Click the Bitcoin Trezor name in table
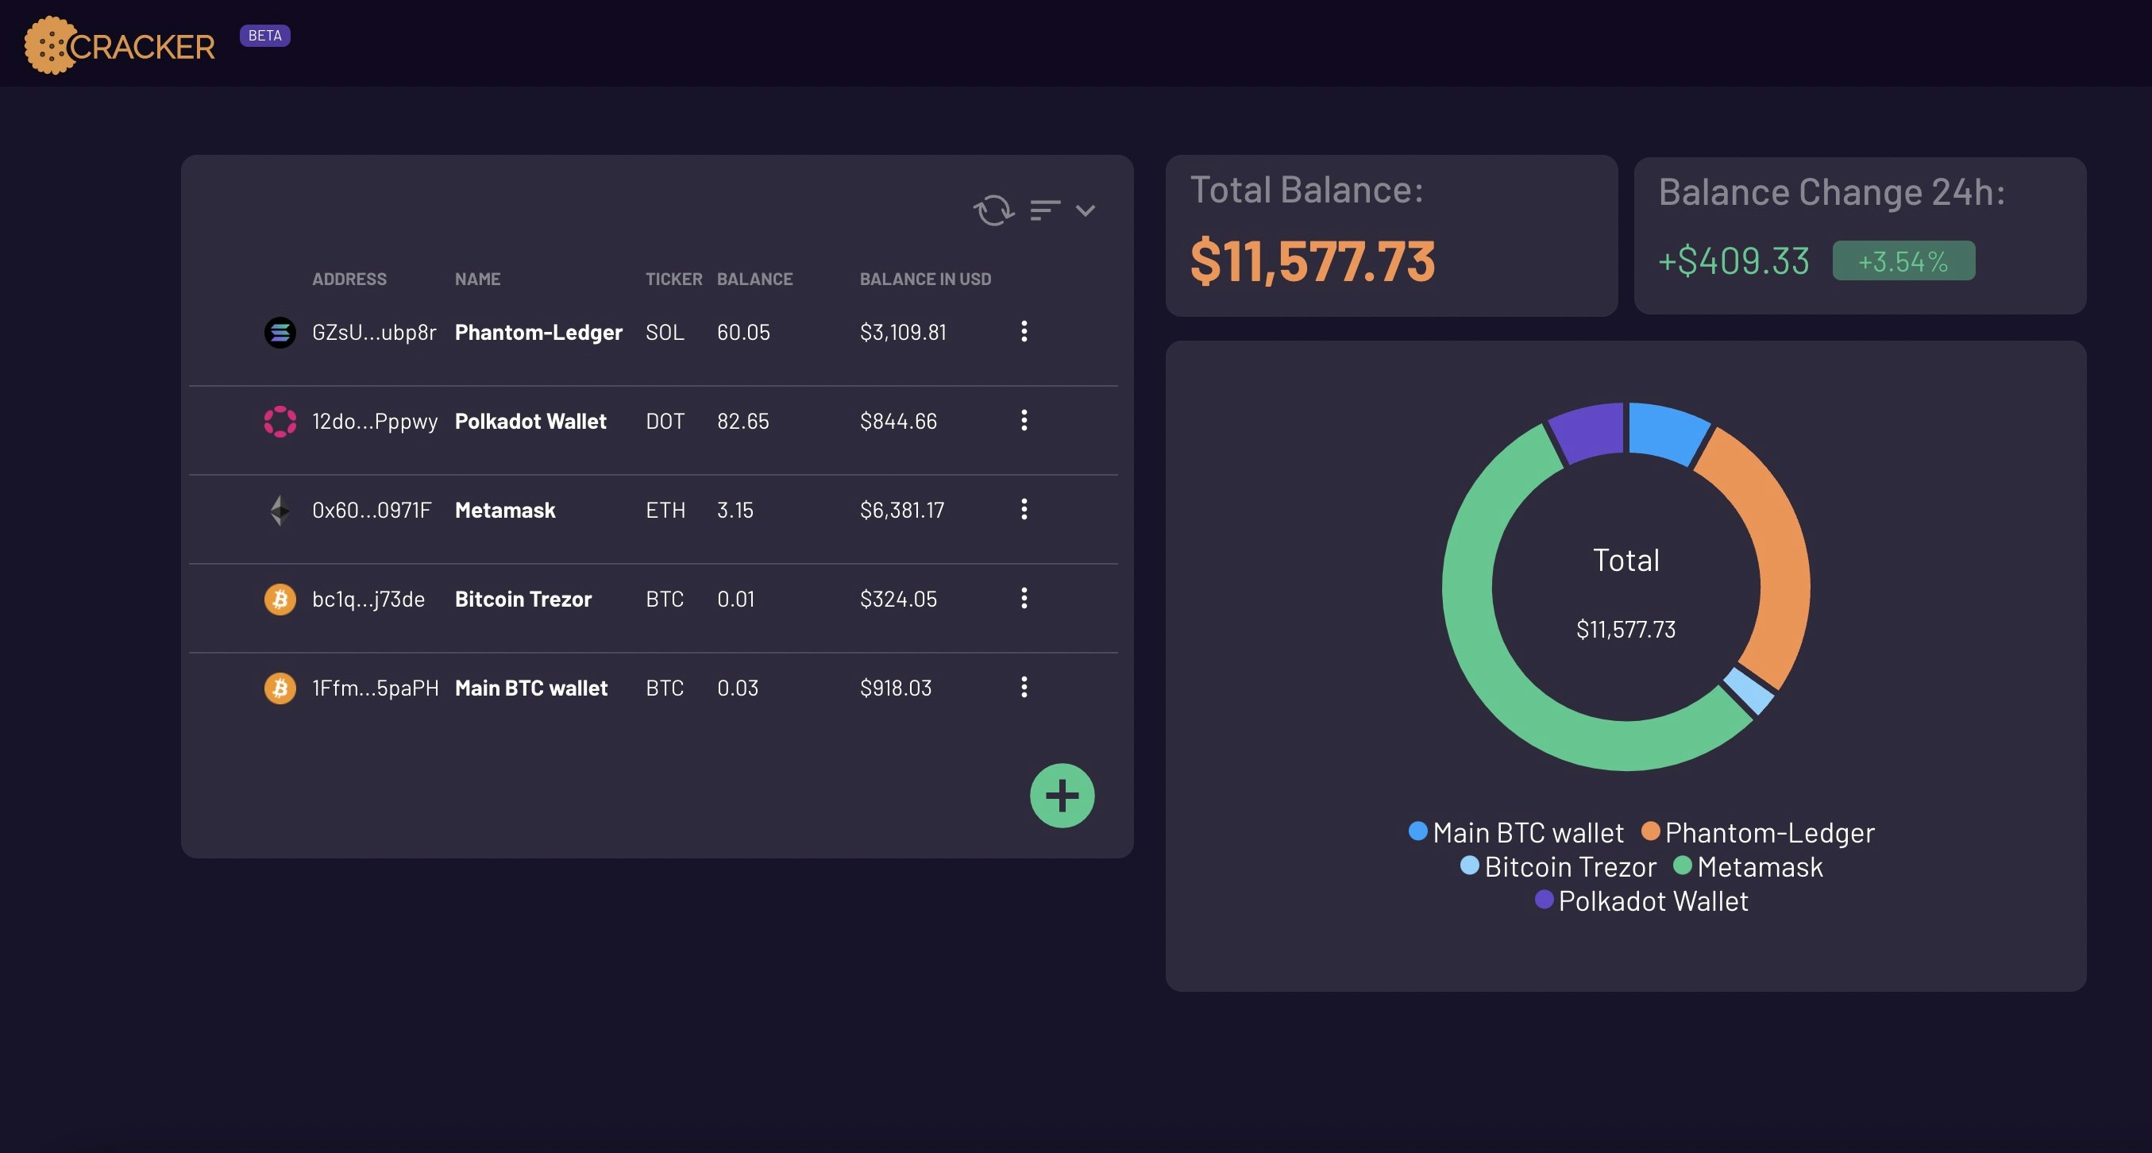The width and height of the screenshot is (2152, 1153). pos(523,599)
